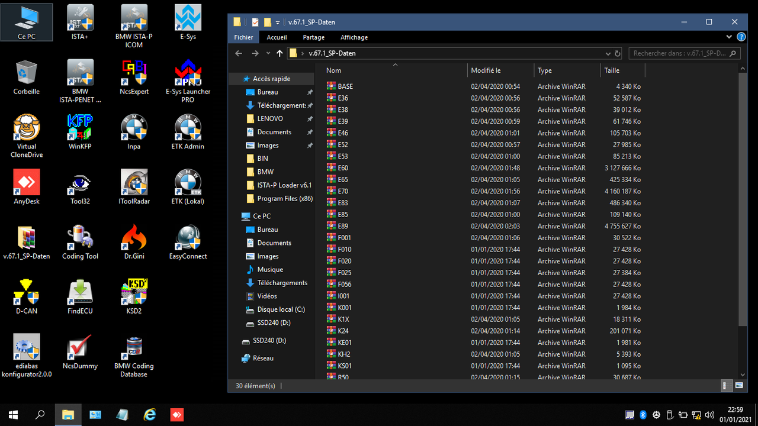Screen dimensions: 758x426
Task: Open BMW Coding Database desktop icon
Action: click(134, 356)
